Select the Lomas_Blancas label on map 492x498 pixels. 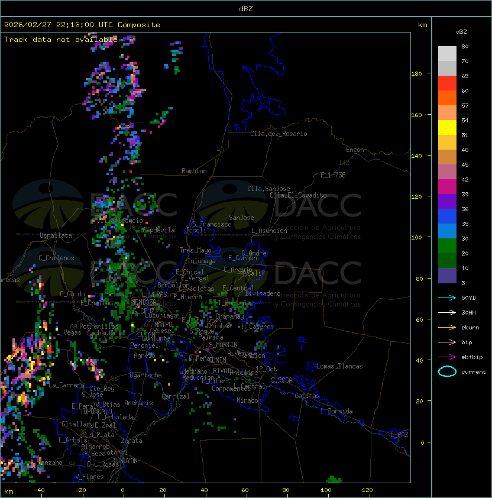(x=339, y=366)
